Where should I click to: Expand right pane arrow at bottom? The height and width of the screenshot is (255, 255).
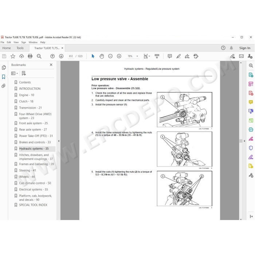(x=251, y=216)
